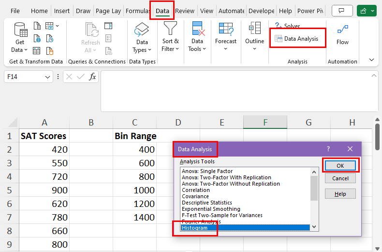Viewport: 382px width, 252px height.
Task: Collapse the ribbon with the chevron
Action: (x=371, y=60)
